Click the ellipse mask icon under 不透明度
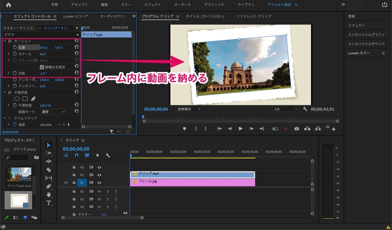The image size is (392, 230). pos(17,99)
